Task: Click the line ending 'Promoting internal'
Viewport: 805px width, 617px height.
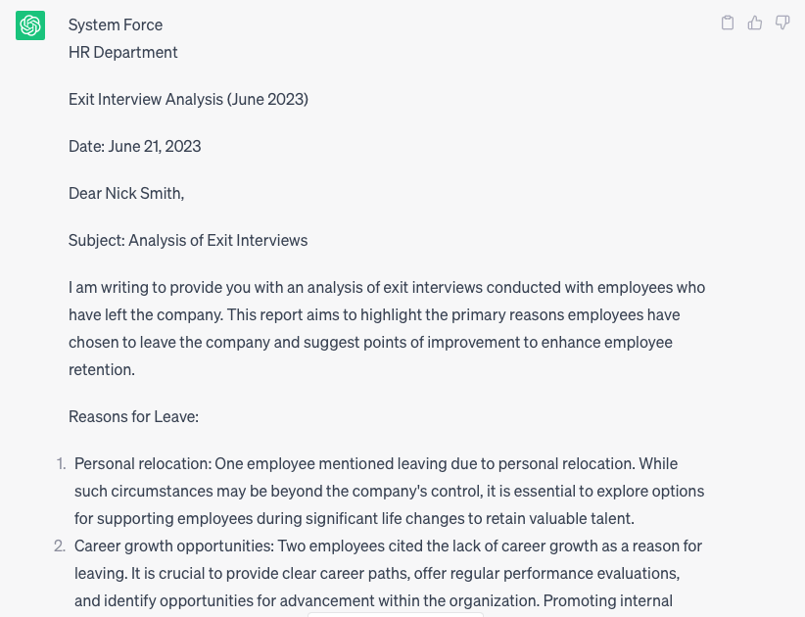Action: [x=373, y=600]
